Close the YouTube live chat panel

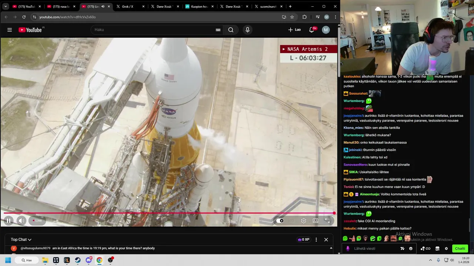tap(326, 239)
